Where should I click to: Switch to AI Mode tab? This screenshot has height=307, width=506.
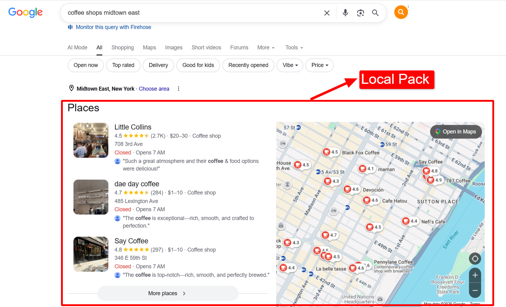[77, 47]
